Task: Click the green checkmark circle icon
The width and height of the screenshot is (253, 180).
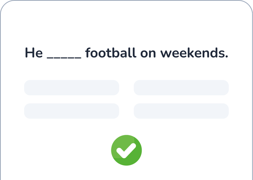Action: coord(126,150)
